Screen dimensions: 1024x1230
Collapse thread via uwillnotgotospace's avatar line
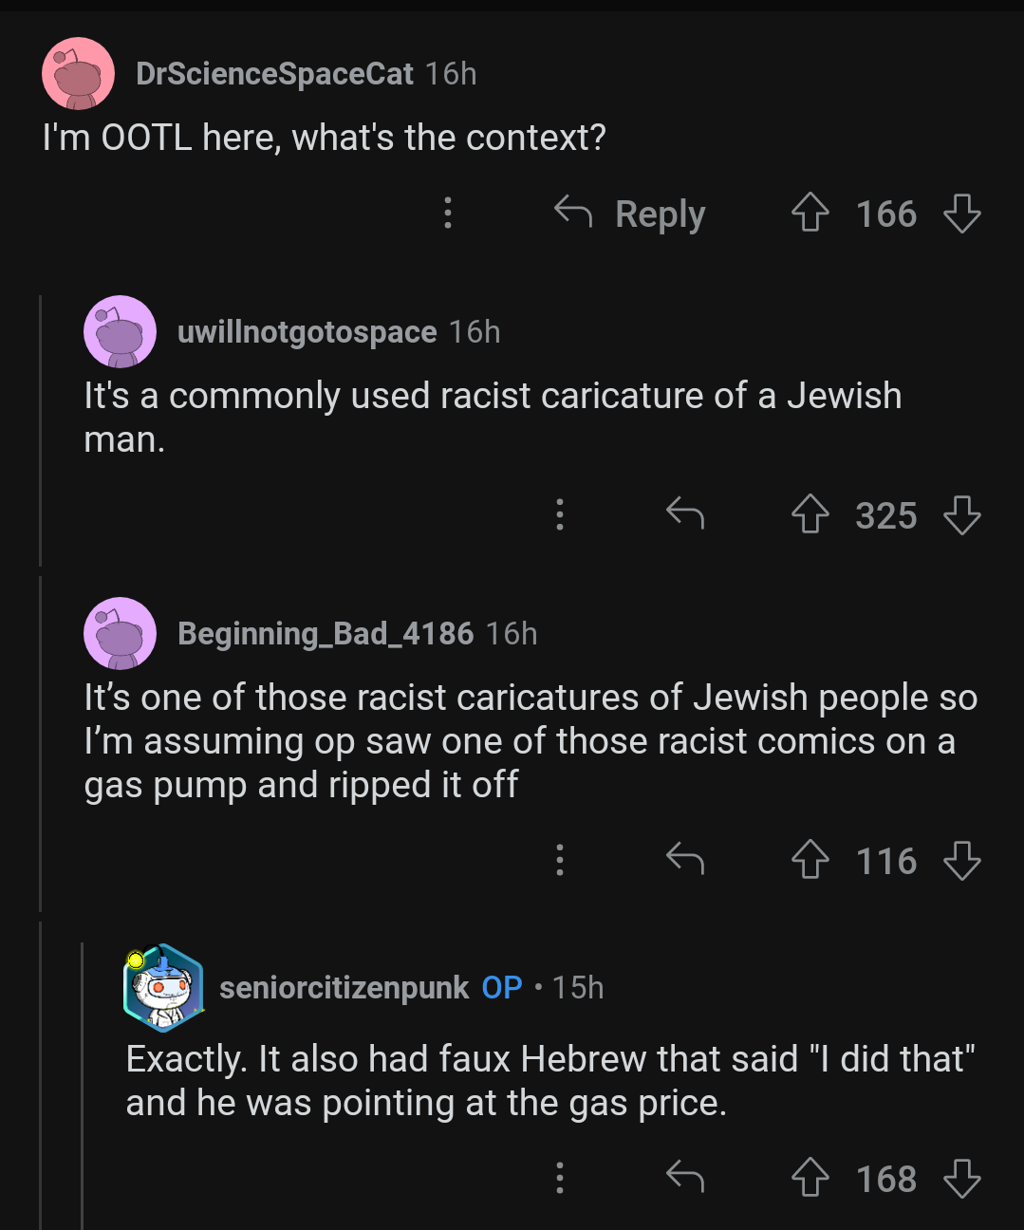click(41, 430)
